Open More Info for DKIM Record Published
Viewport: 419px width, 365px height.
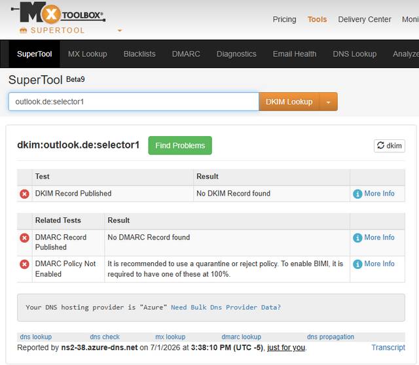coord(379,194)
